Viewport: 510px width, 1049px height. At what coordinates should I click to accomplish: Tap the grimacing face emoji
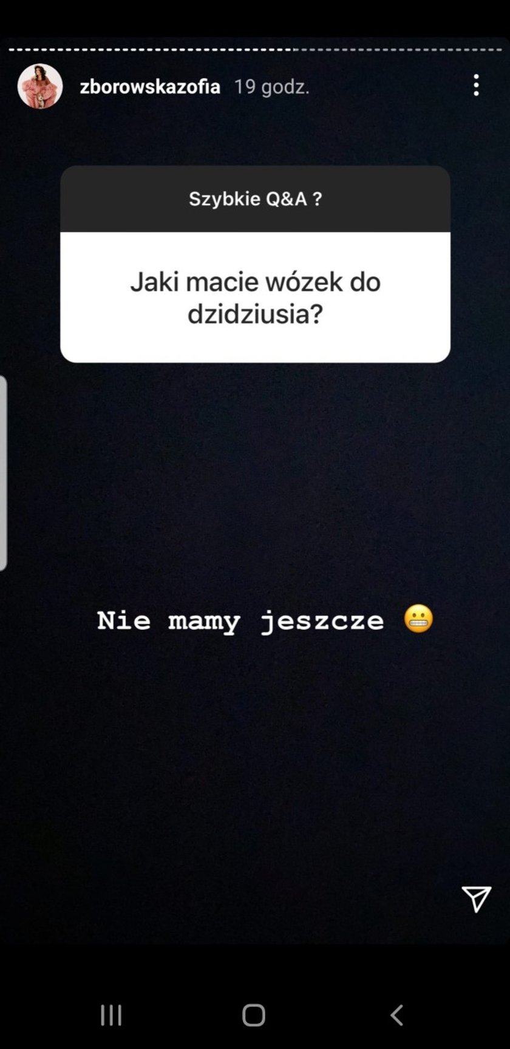pos(418,619)
